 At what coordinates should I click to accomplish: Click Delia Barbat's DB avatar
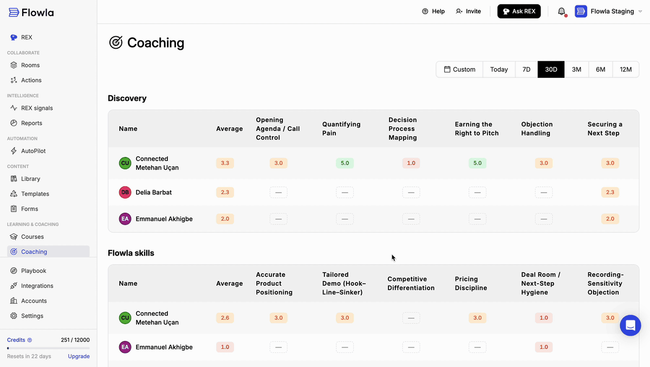pos(125,192)
